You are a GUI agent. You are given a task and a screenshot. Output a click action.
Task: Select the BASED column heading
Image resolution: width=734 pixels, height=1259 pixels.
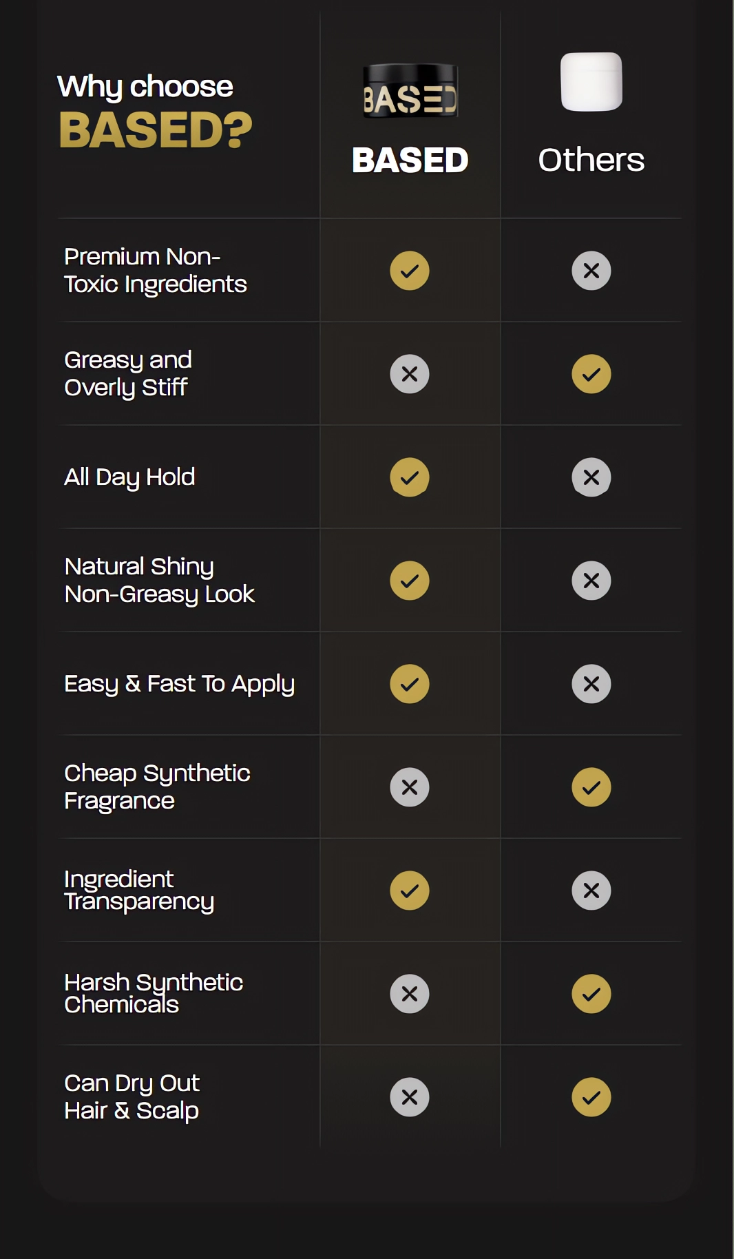pyautogui.click(x=410, y=160)
